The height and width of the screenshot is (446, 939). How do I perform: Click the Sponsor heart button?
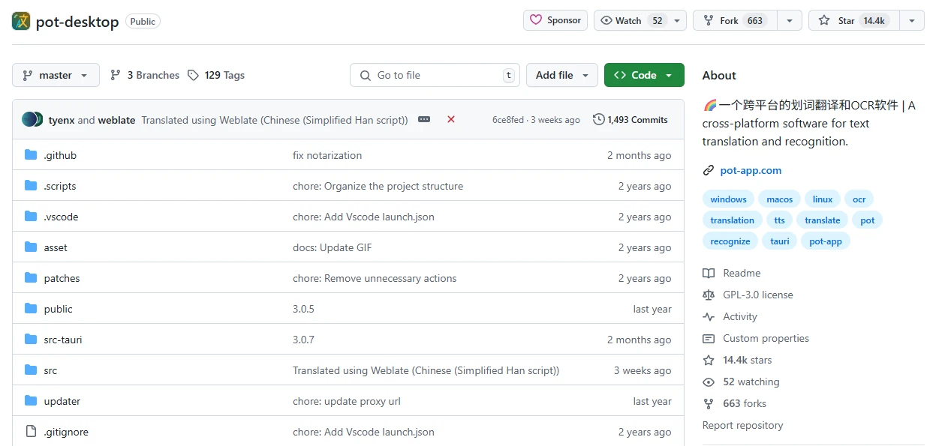[555, 20]
